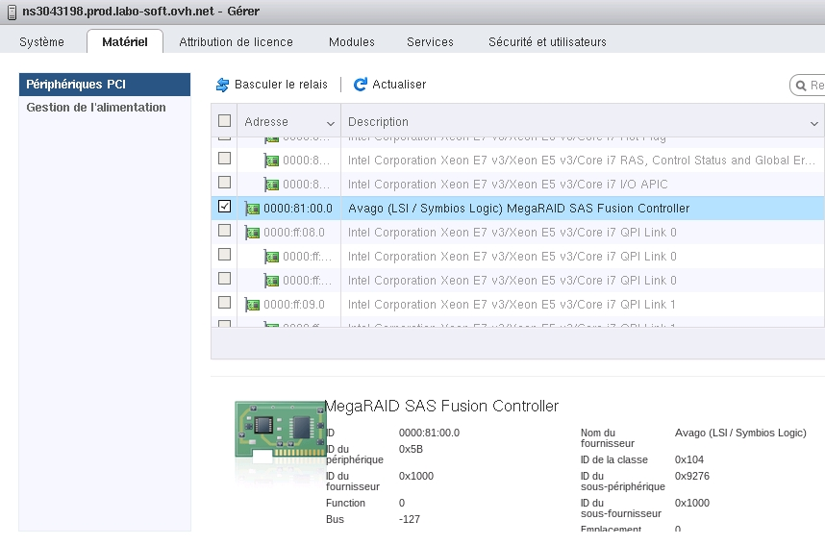This screenshot has height=545, width=825.
Task: Go to Sécurité et utilisateurs tab
Action: pos(547,42)
